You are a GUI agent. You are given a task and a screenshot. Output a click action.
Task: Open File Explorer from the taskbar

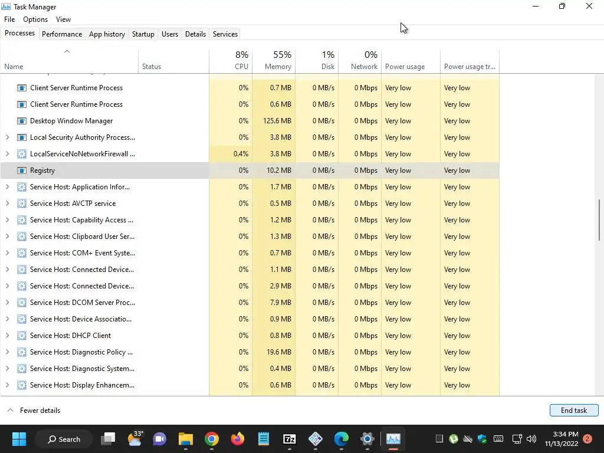(186, 439)
